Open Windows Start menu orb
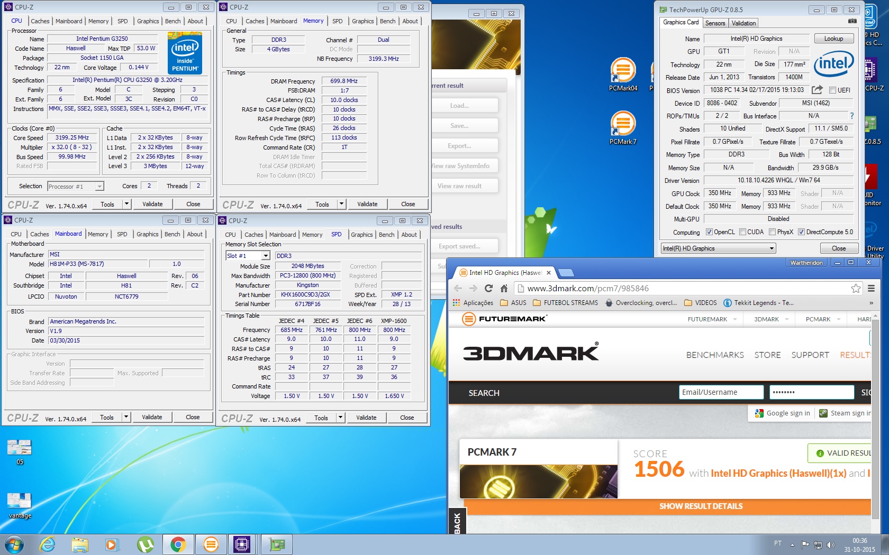Screen dimensions: 889x555 point(14,544)
